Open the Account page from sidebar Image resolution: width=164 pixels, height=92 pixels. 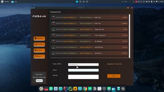coord(39,50)
